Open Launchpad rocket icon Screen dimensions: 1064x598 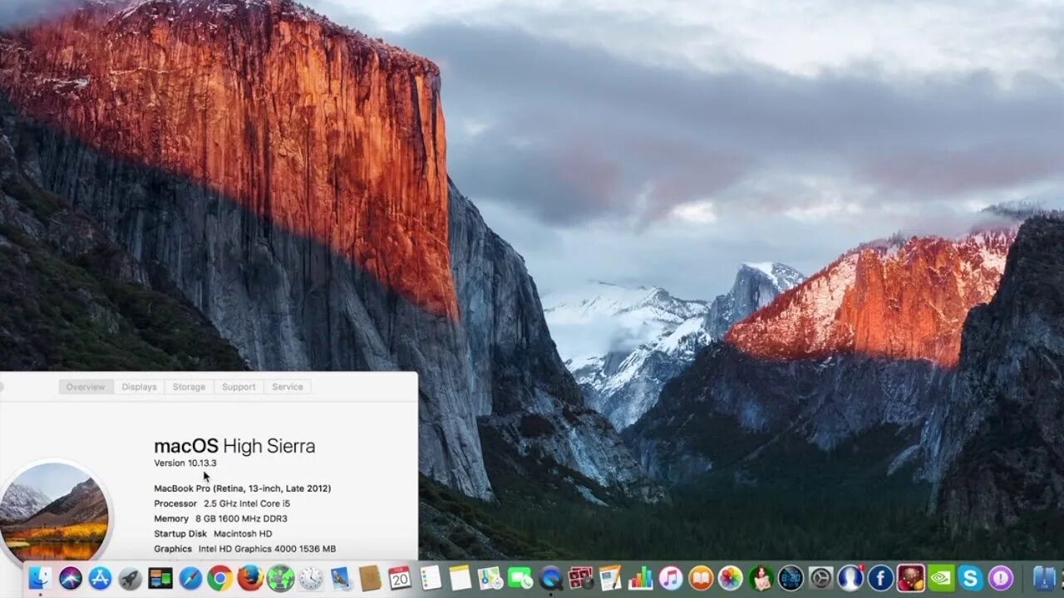point(130,577)
